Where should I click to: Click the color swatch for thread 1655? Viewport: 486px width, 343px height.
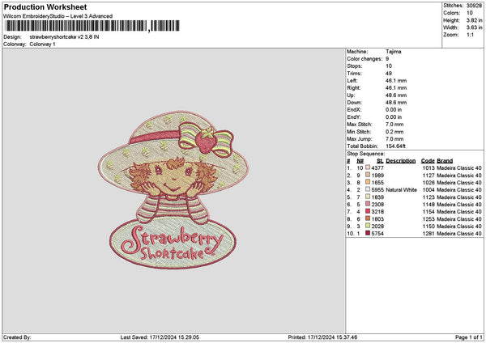tap(368, 182)
